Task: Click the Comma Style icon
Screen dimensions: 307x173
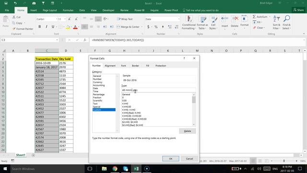Action: 163,27
